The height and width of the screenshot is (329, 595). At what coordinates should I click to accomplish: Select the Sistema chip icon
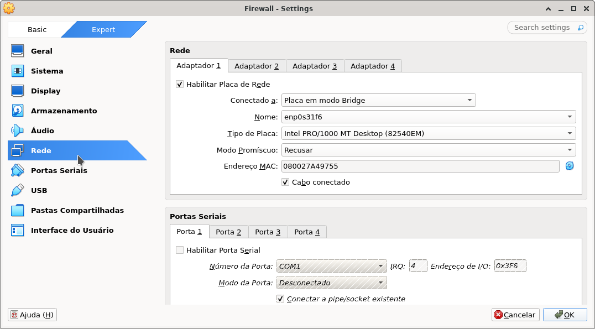click(18, 71)
